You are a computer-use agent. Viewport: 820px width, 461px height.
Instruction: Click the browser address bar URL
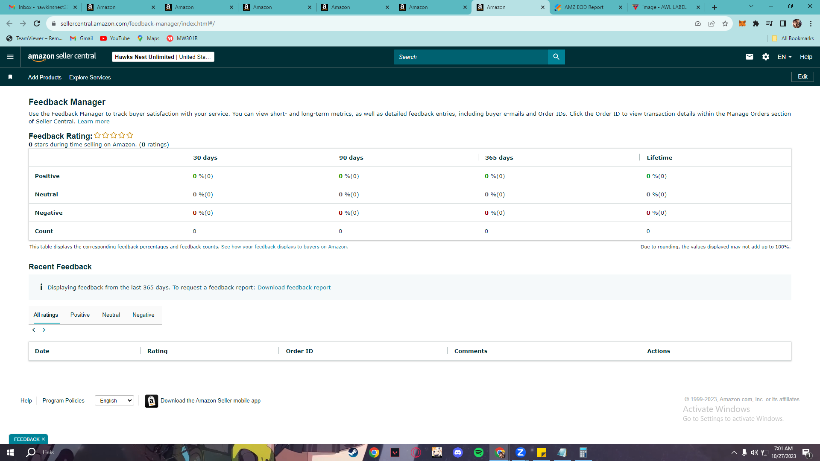coord(138,23)
